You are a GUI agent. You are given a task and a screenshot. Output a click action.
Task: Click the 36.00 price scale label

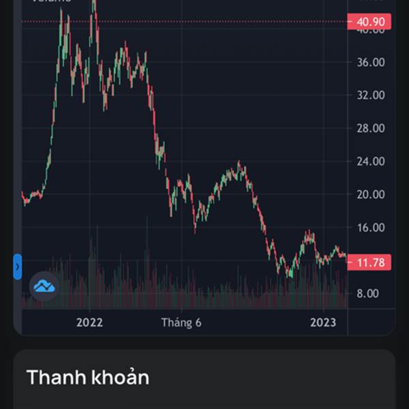371,62
